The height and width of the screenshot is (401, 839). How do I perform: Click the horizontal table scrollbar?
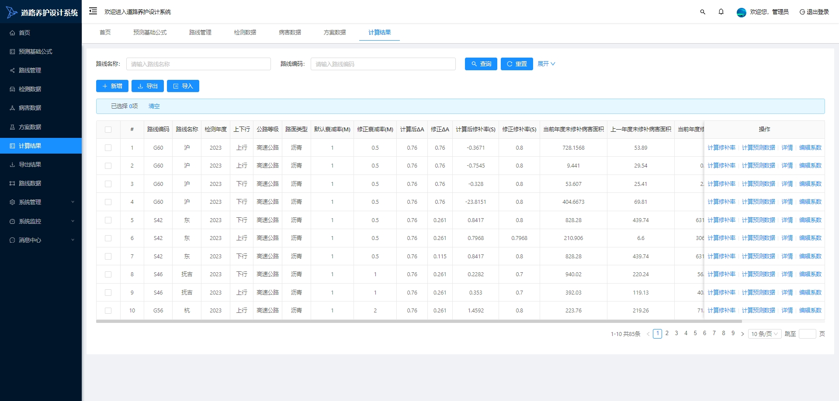click(x=419, y=322)
